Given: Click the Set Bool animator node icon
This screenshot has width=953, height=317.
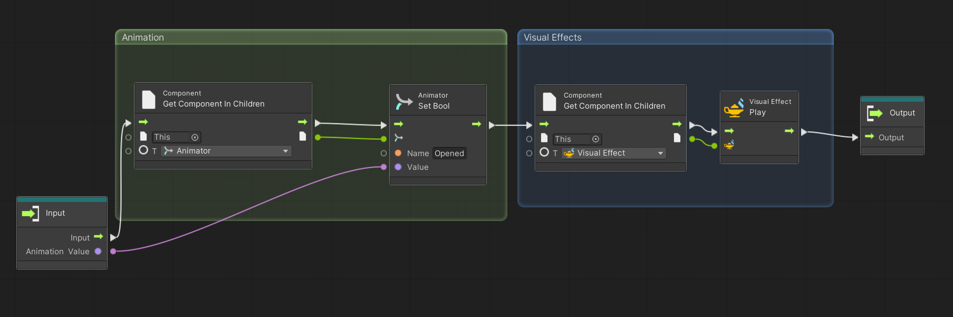Looking at the screenshot, I should [x=404, y=101].
